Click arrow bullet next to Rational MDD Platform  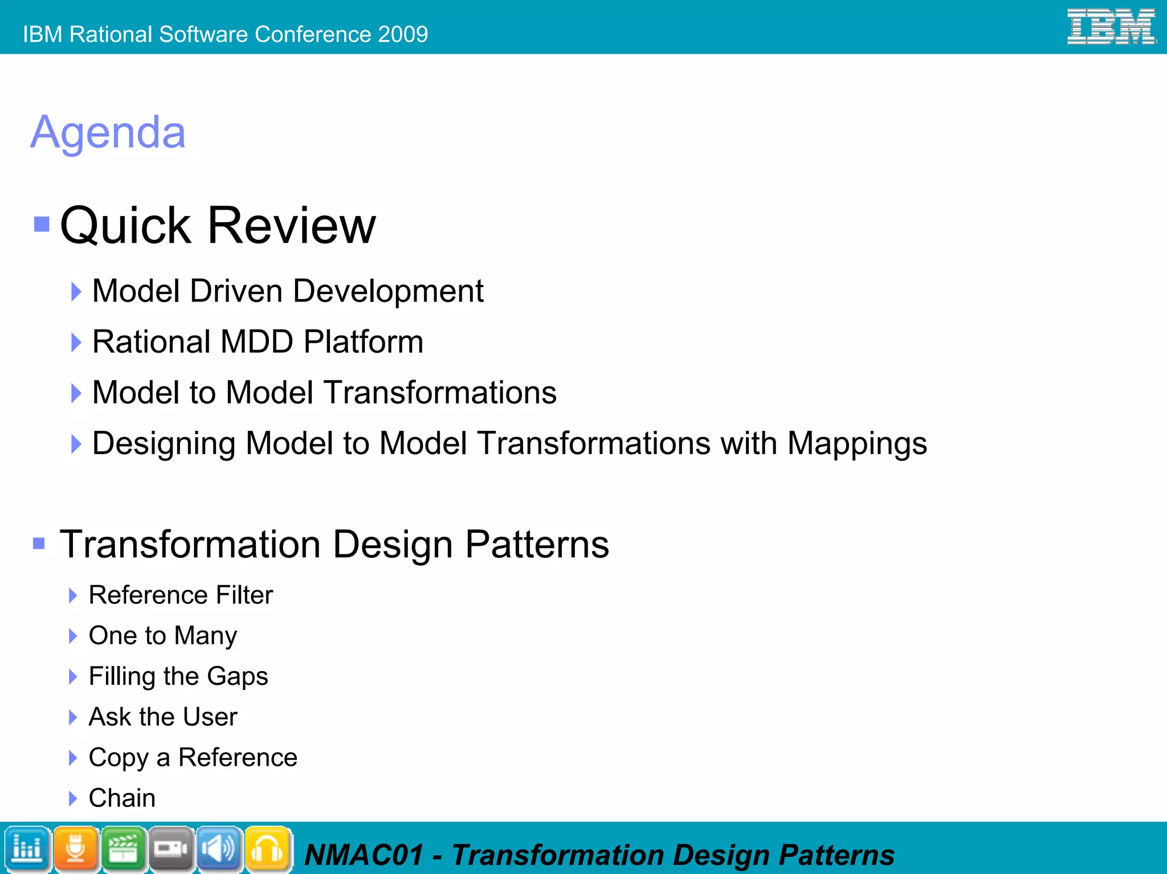(x=76, y=342)
